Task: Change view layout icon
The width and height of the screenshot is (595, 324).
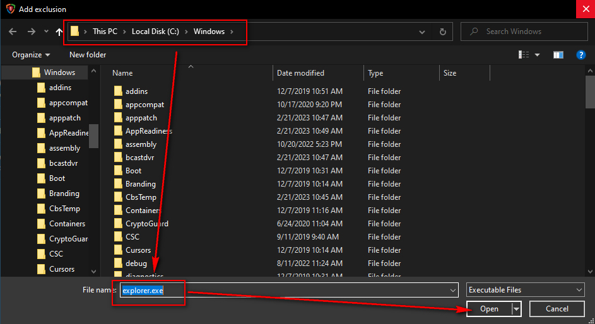Action: [524, 55]
